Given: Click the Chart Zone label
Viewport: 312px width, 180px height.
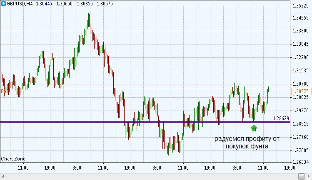Looking at the screenshot, I should pos(13,159).
